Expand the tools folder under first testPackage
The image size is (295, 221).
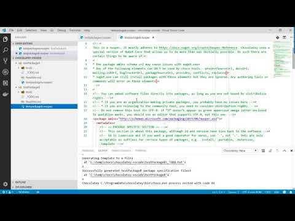point(44,68)
